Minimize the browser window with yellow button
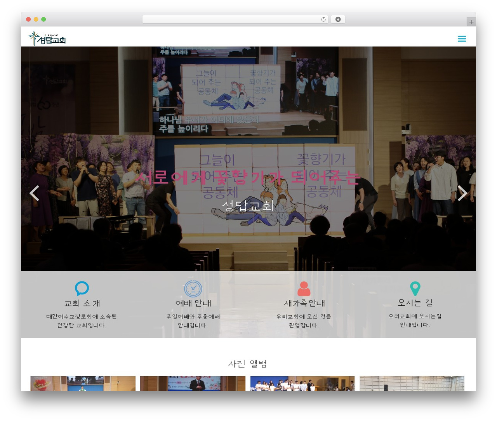This screenshot has height=421, width=497. pos(36,19)
